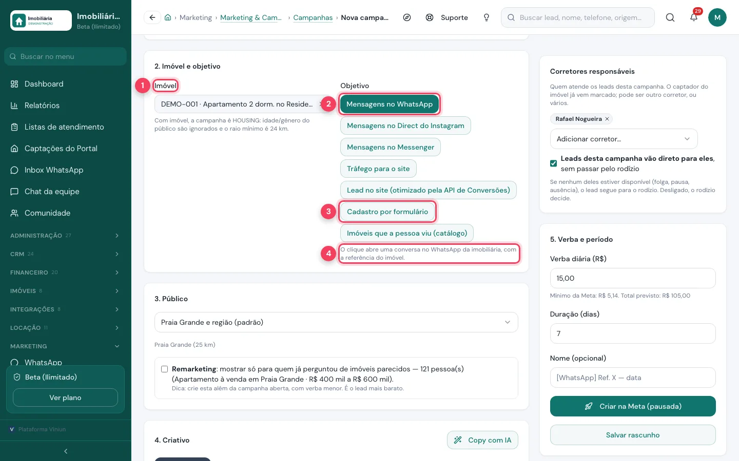This screenshot has width=739, height=461.
Task: Click the Copy com IA button
Action: pos(482,440)
